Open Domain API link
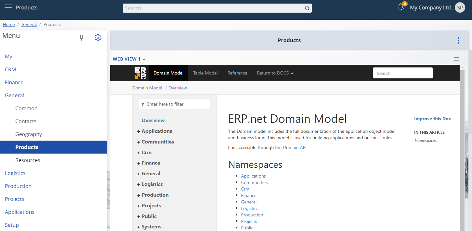 (x=295, y=147)
